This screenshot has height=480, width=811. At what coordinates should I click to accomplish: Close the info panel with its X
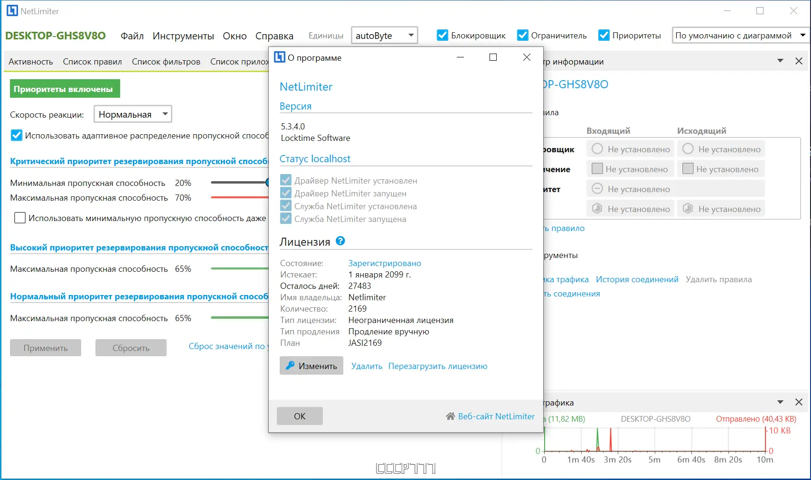coord(799,61)
